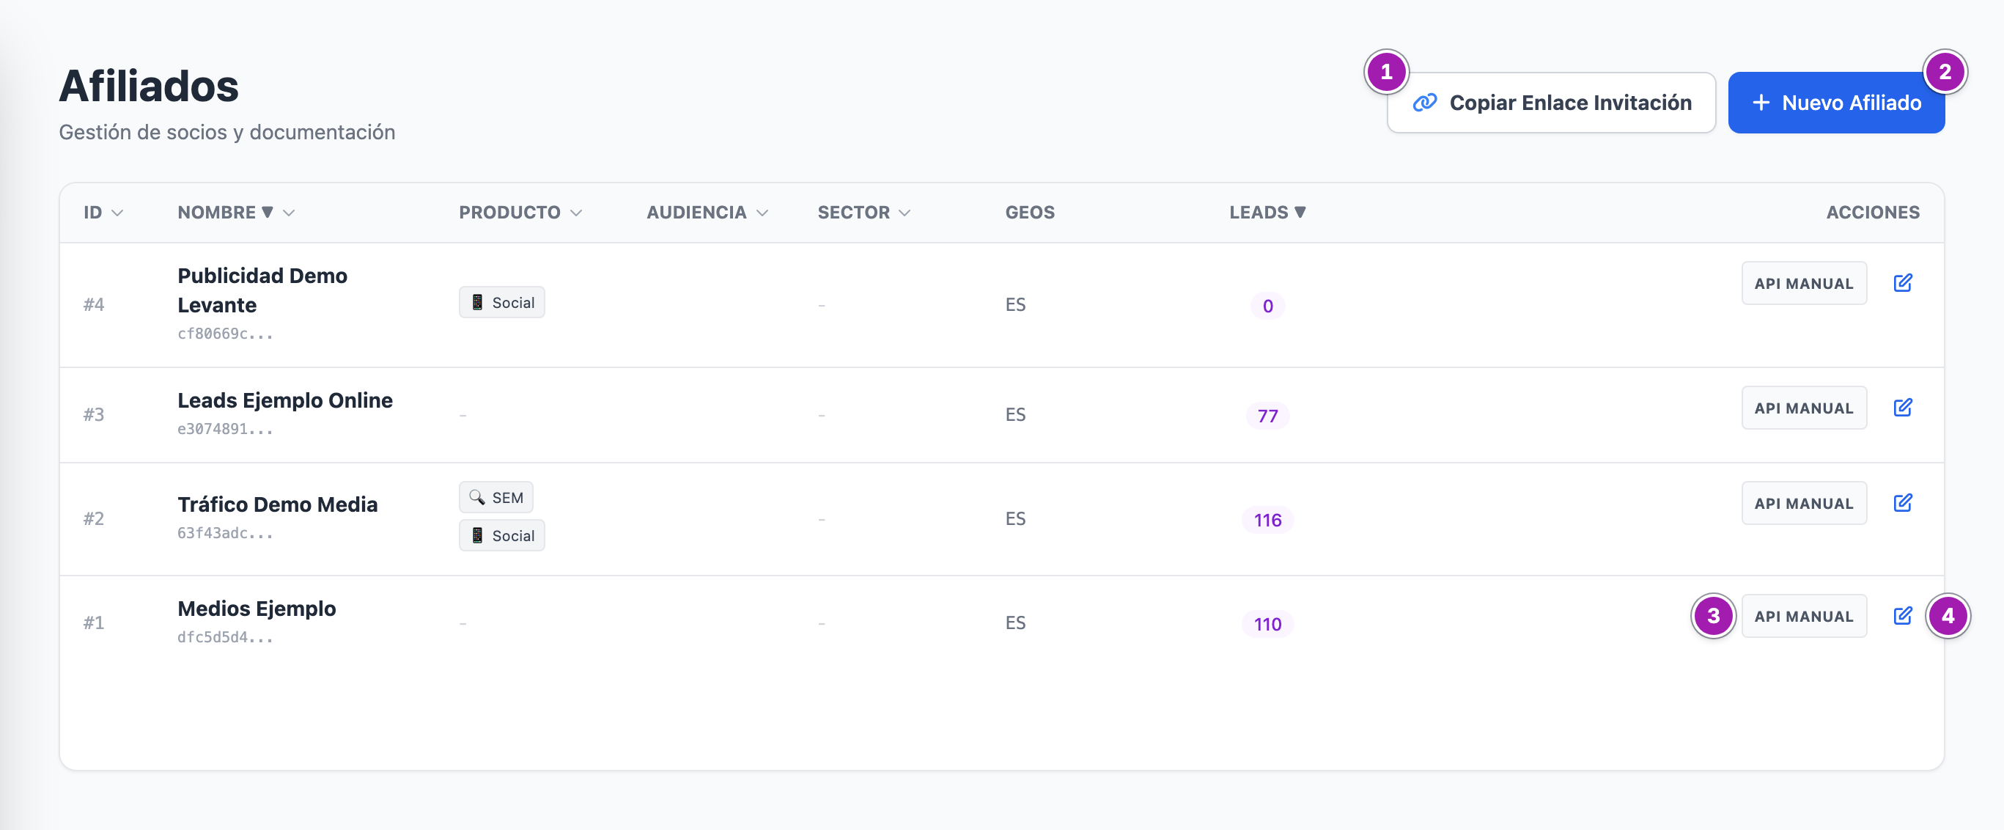Click edit icon for Leads Ejemplo Online
The height and width of the screenshot is (830, 2004).
tap(1903, 408)
